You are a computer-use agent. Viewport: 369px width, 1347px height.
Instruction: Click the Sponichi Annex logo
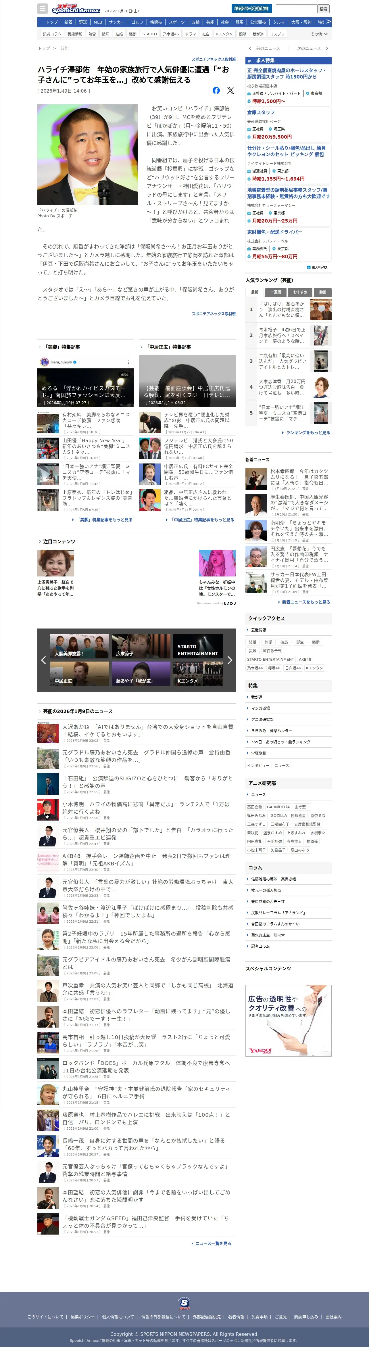(x=76, y=9)
